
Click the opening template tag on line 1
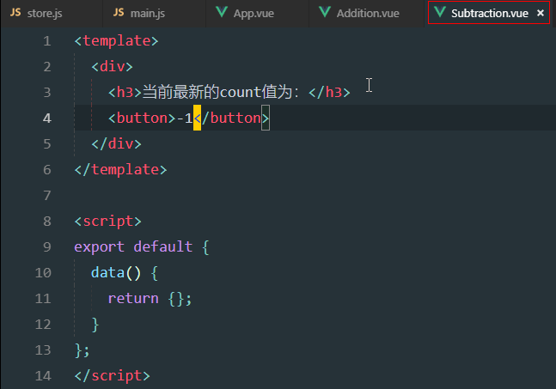[x=116, y=40]
